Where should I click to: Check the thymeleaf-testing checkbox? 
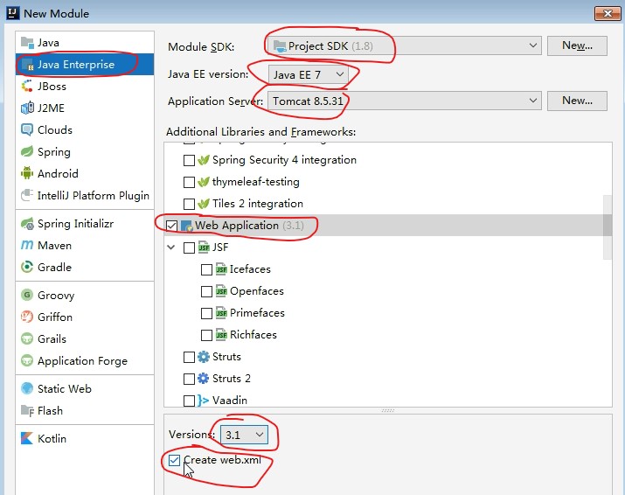pos(189,182)
